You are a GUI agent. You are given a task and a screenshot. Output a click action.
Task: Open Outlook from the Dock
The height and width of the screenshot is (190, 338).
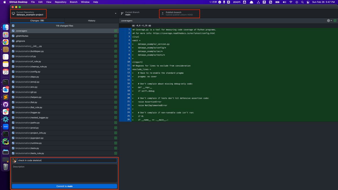click(x=6, y=90)
